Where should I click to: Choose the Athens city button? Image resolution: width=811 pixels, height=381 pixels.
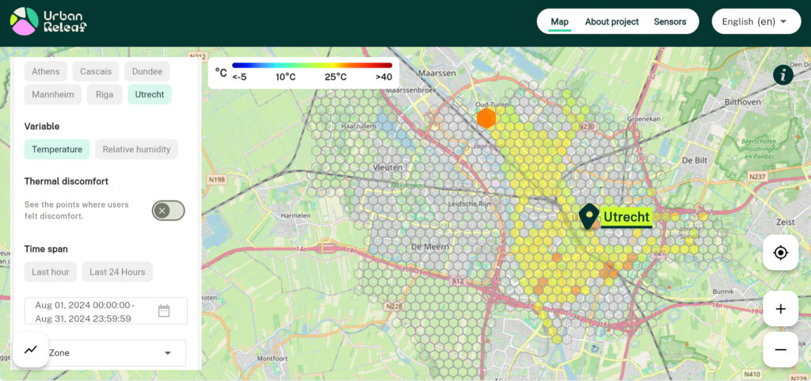pyautogui.click(x=46, y=71)
